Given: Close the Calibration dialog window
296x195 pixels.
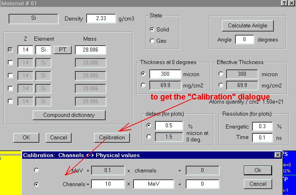Looking at the screenshot, I should (277, 155).
